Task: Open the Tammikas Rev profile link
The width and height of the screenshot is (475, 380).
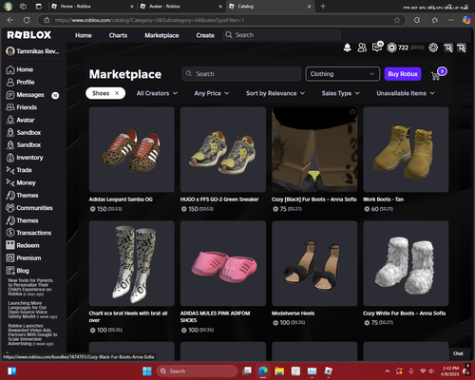Action: pyautogui.click(x=33, y=51)
